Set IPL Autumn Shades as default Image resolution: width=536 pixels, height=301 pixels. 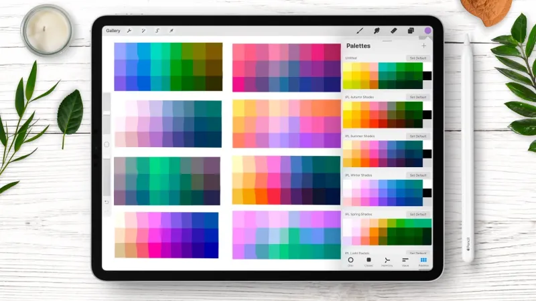coord(418,97)
